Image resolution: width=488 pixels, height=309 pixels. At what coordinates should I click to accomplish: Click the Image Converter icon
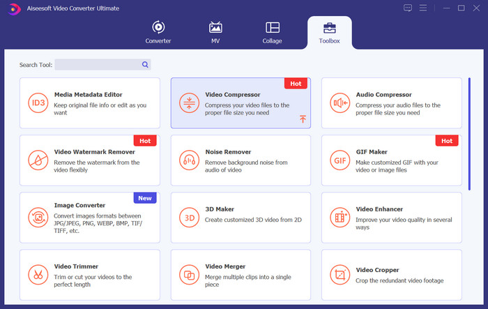coord(38,218)
